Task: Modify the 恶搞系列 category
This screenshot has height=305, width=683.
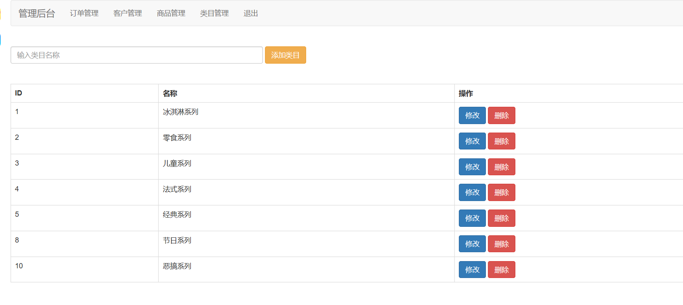Action: coord(472,270)
